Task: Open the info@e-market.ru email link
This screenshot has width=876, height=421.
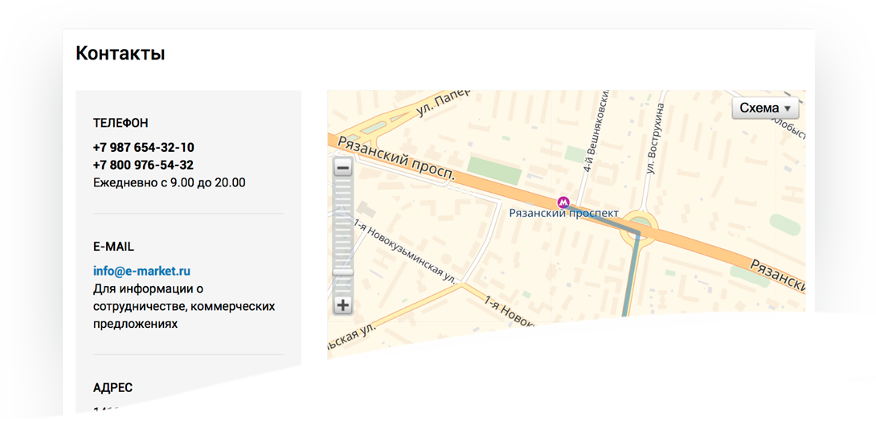Action: (142, 271)
